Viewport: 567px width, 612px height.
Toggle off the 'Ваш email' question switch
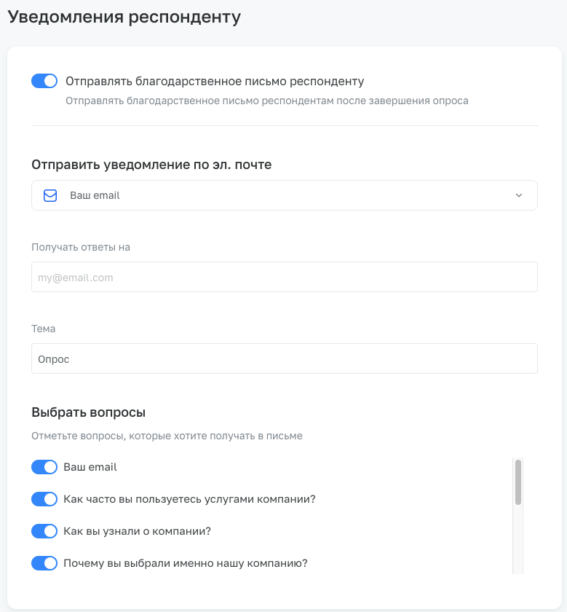(x=44, y=467)
